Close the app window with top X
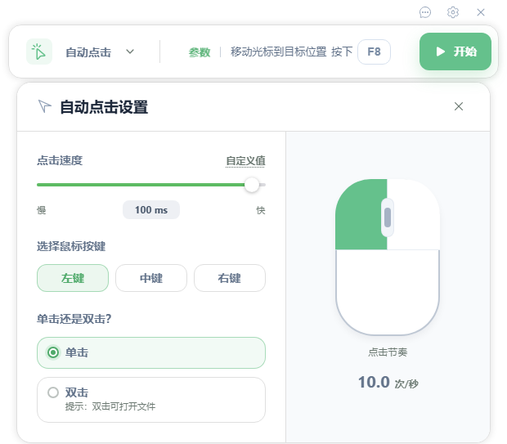 coord(481,12)
